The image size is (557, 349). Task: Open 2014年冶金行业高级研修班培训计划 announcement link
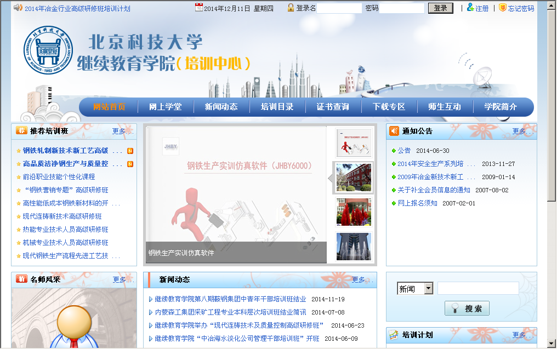pos(77,9)
